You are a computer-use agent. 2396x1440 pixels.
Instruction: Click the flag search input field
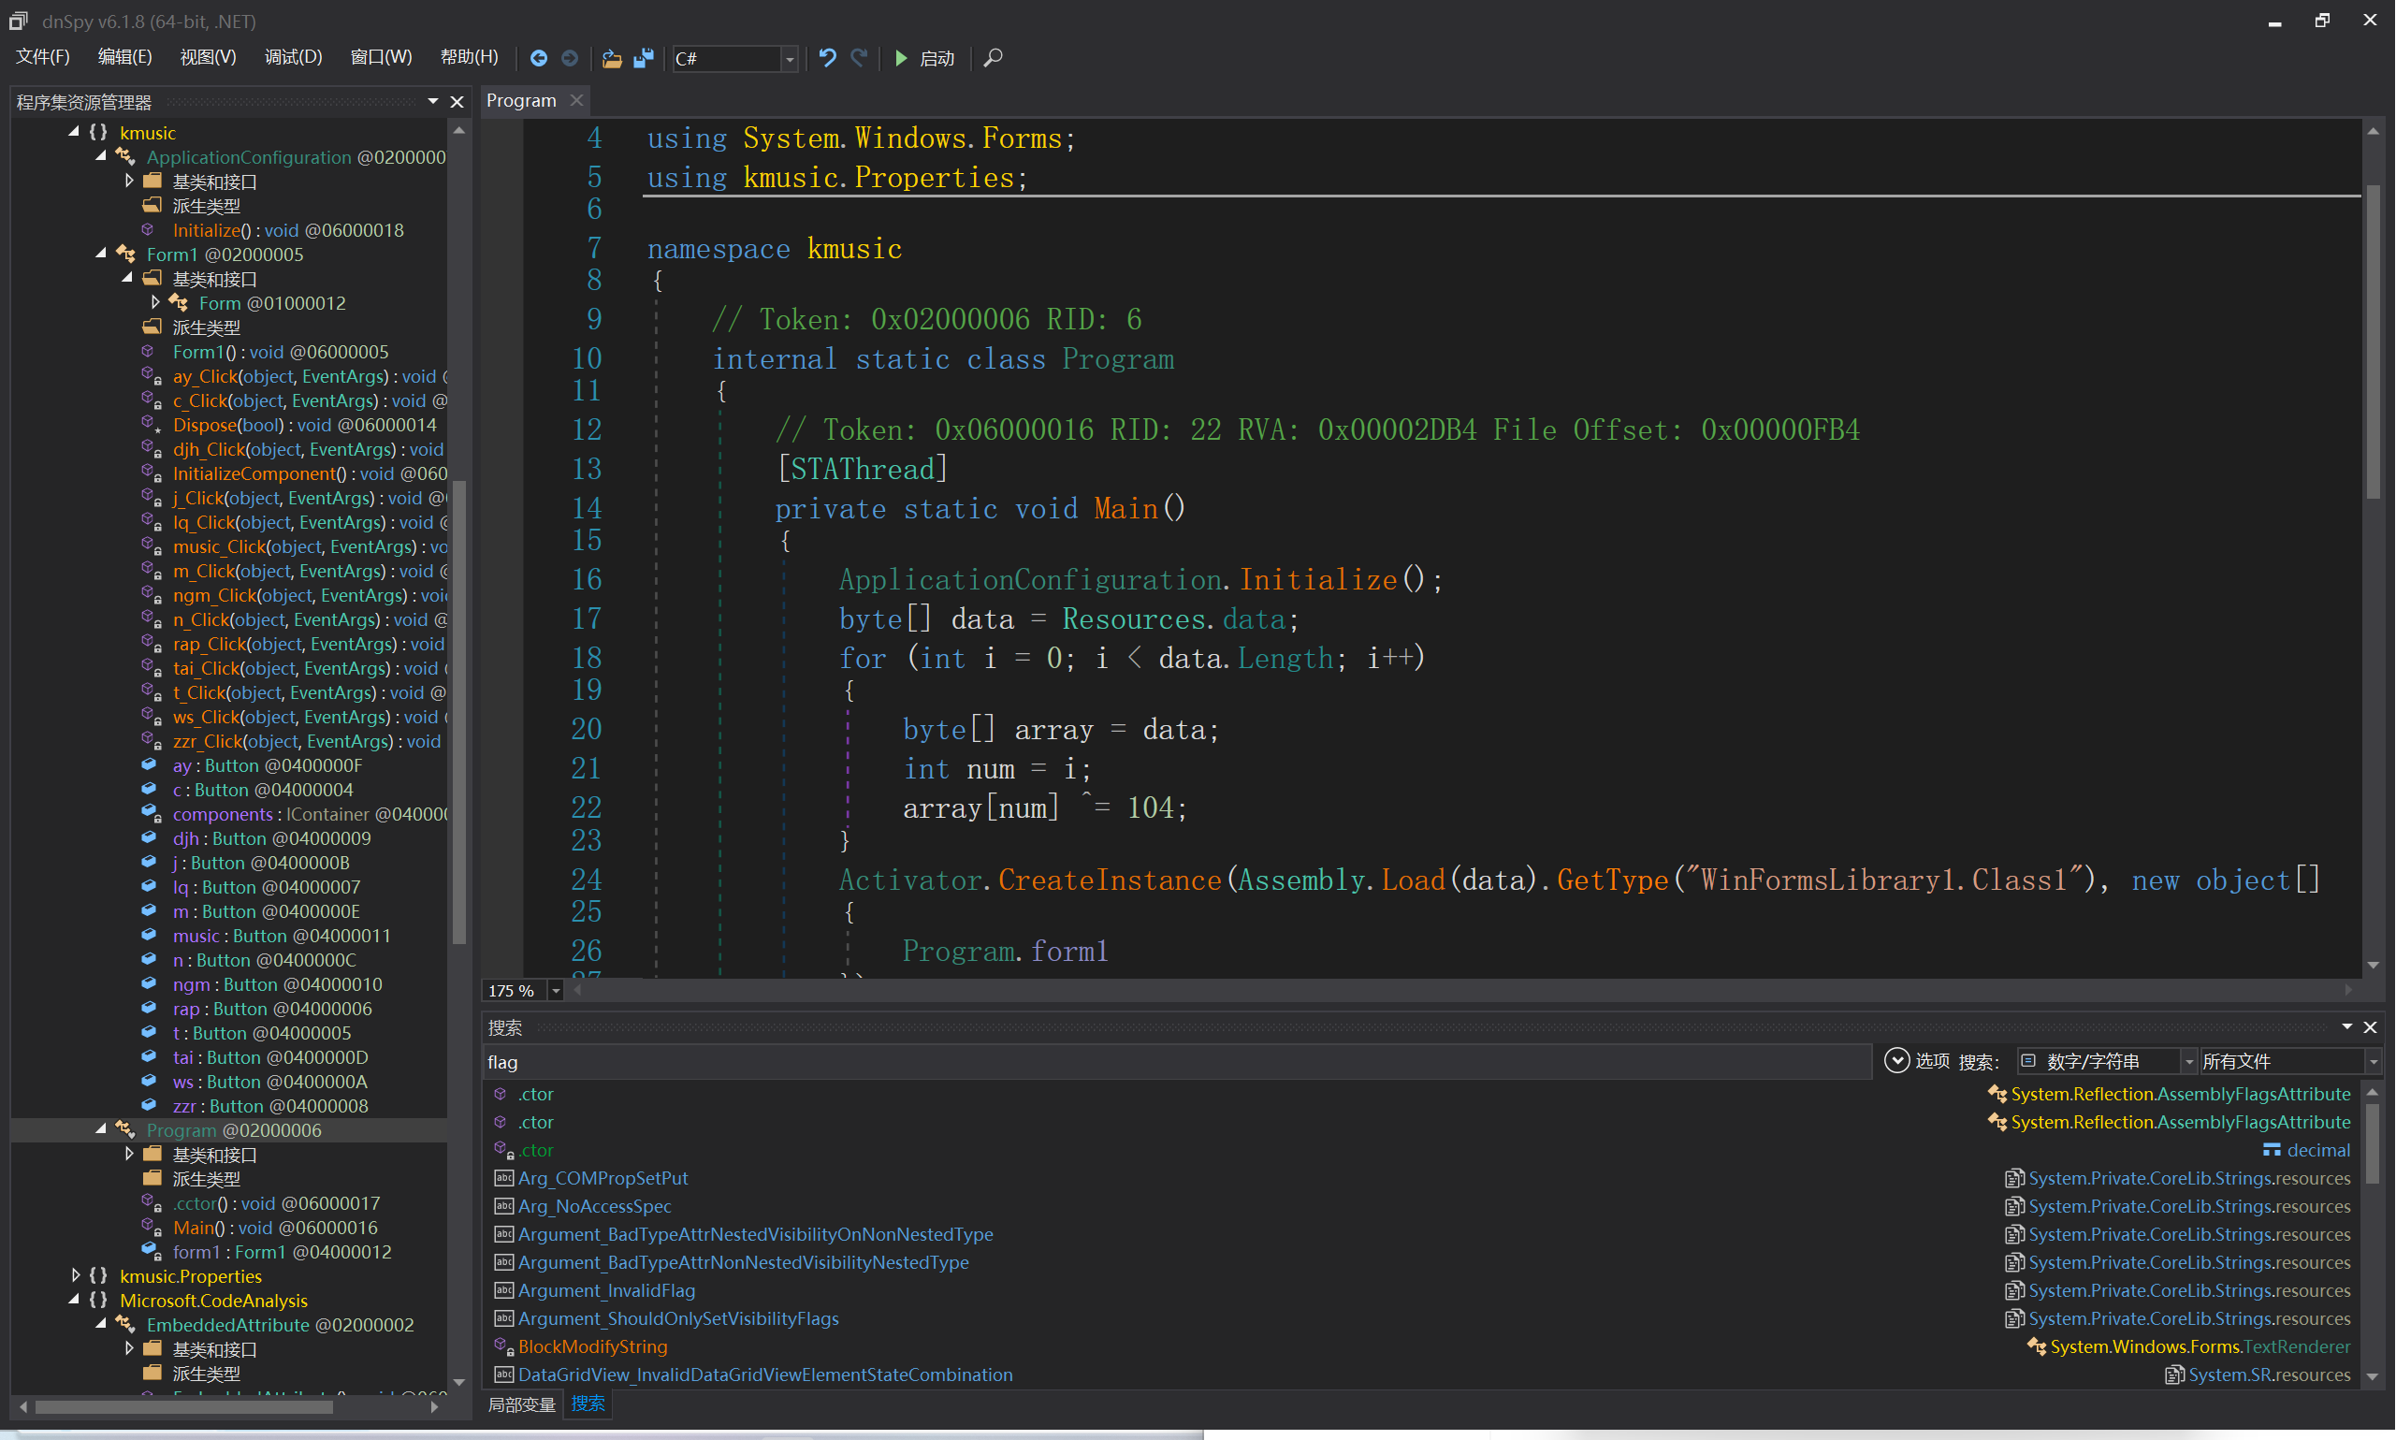pyautogui.click(x=1177, y=1062)
